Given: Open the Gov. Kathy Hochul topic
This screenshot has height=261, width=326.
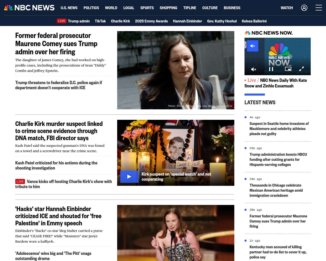Looking at the screenshot, I should [222, 21].
